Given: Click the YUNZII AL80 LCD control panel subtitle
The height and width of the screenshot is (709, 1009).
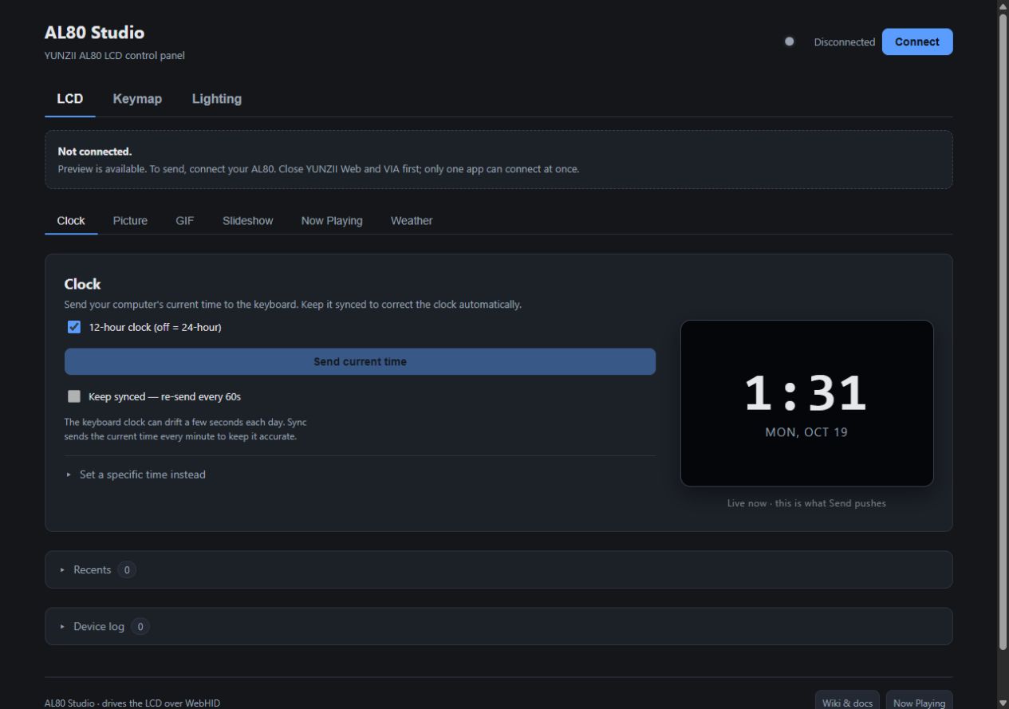Looking at the screenshot, I should click(115, 56).
